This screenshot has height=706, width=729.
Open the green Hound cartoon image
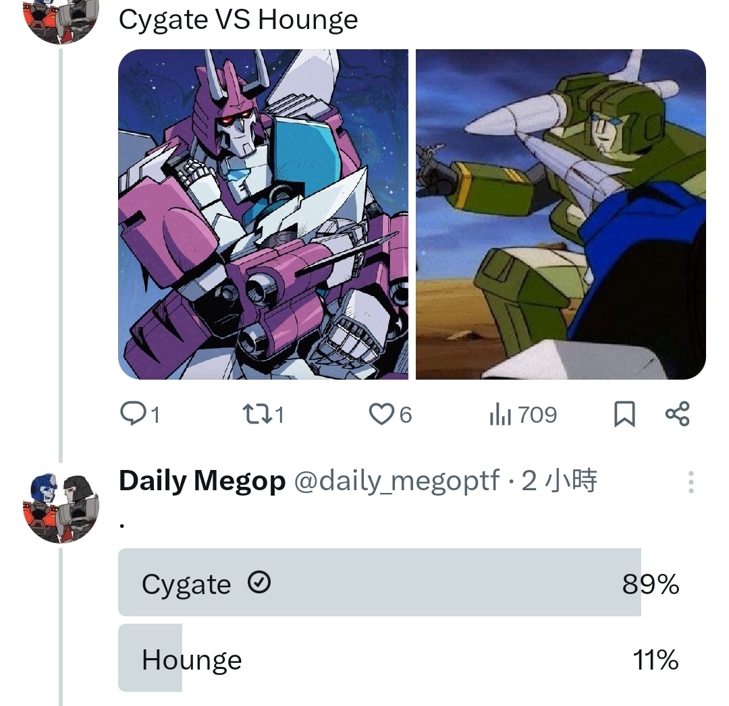click(561, 214)
